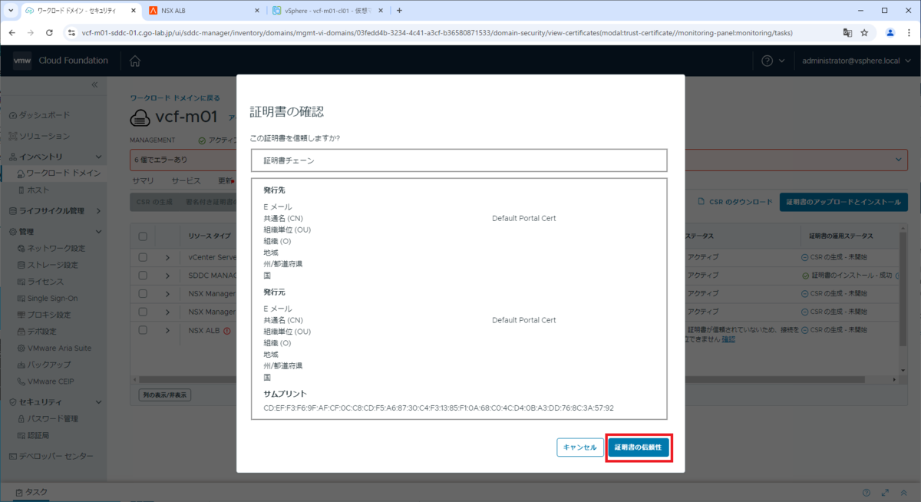Viewport: 921px width, 502px height.
Task: Collapse the 管理 section chevron
Action: pyautogui.click(x=98, y=231)
